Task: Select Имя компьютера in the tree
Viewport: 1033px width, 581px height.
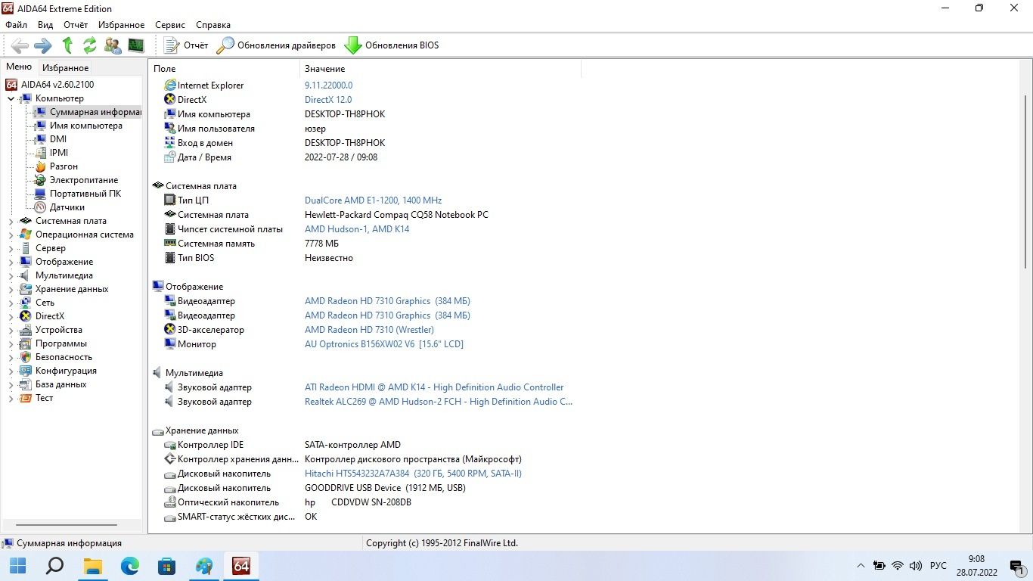Action: (85, 126)
